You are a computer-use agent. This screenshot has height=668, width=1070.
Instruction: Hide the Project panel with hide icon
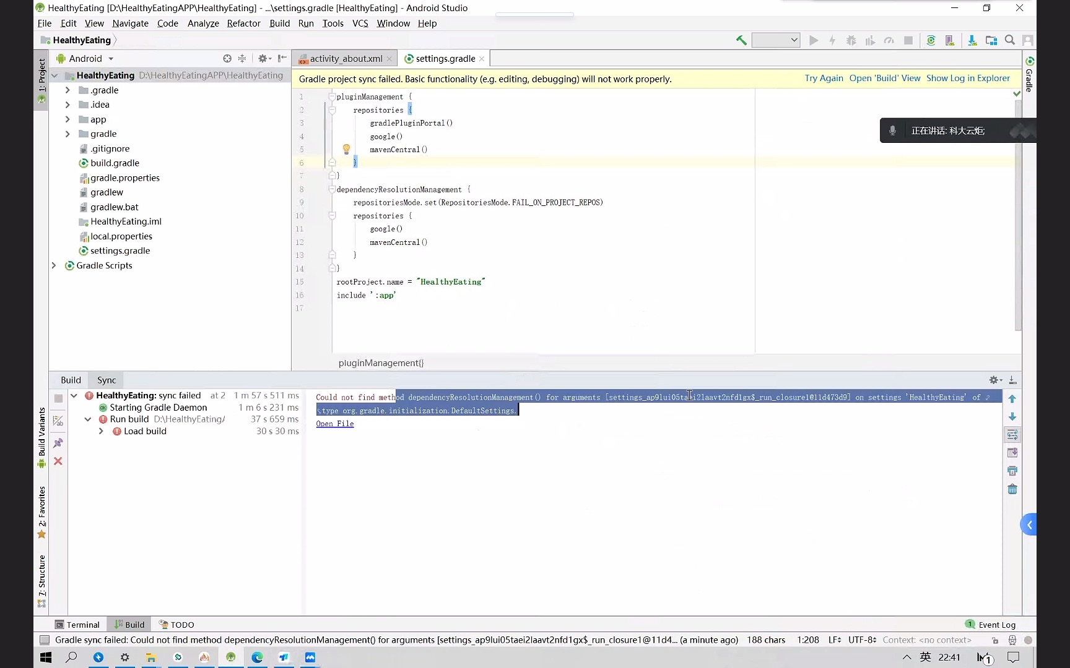pos(282,59)
